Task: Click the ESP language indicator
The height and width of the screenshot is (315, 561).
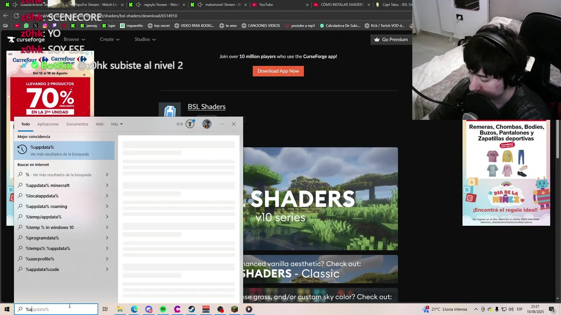Action: [x=519, y=309]
